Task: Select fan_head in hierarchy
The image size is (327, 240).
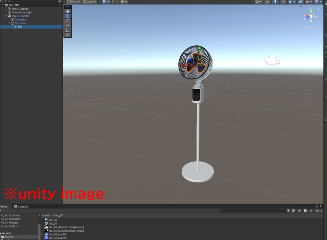Action: pos(20,23)
